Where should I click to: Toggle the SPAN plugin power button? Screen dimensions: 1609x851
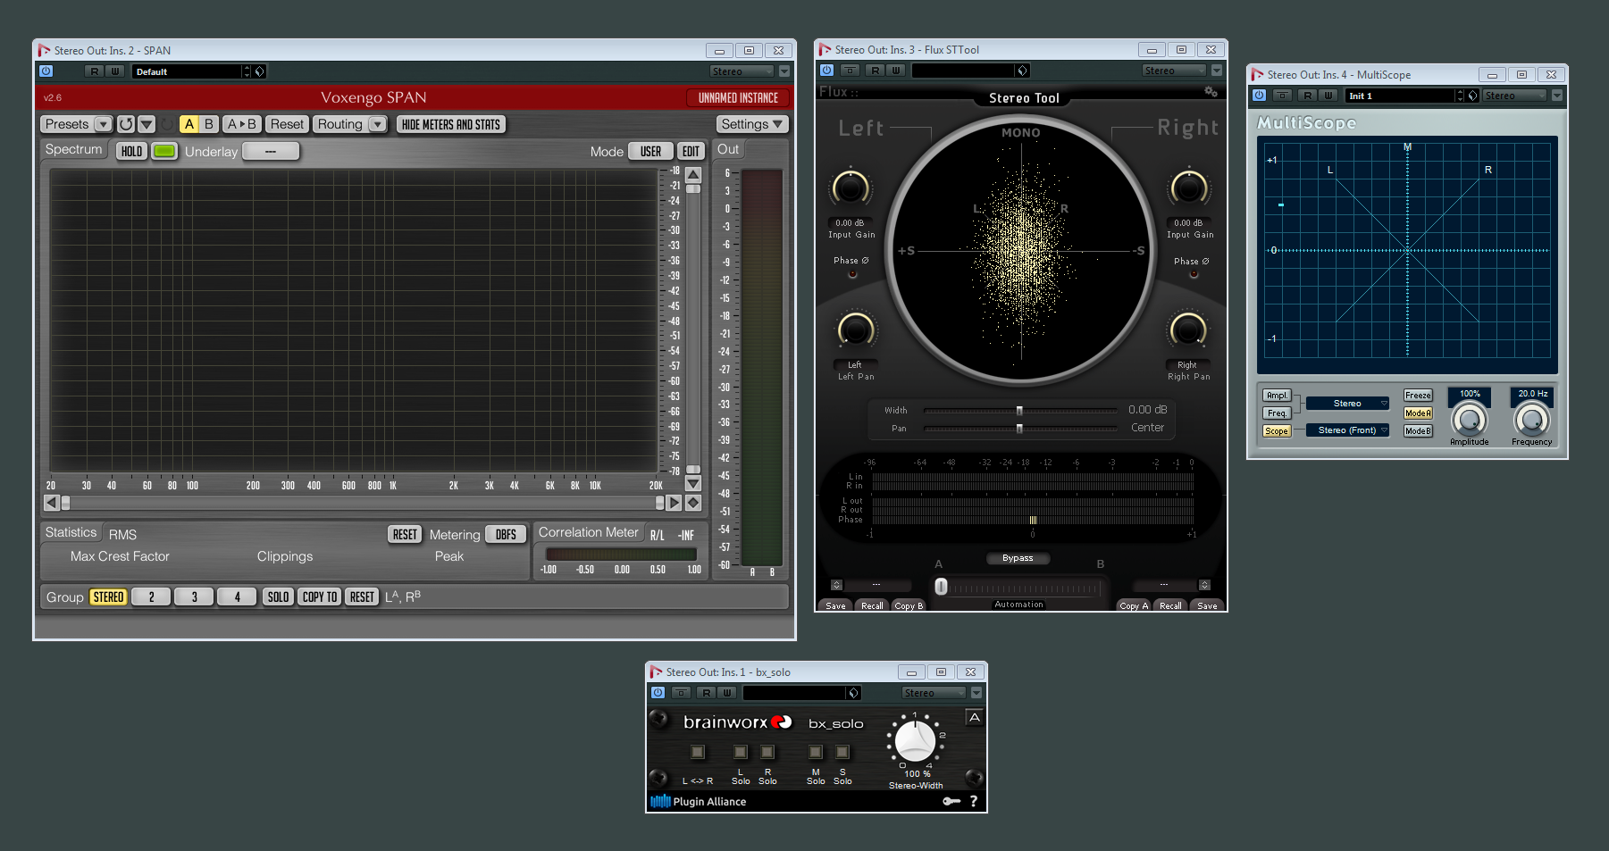(46, 71)
